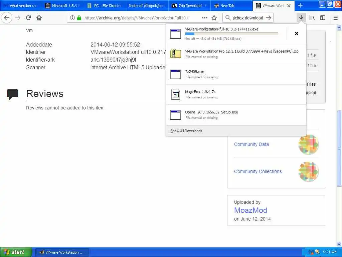Click the Community Collections thumbnail image

pos(308,172)
